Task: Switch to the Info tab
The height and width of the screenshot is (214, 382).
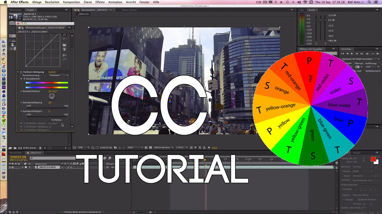Action: (x=302, y=10)
